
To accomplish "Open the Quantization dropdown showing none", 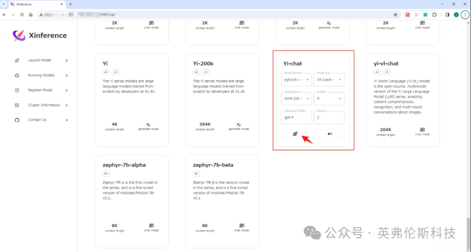I will coord(297,99).
